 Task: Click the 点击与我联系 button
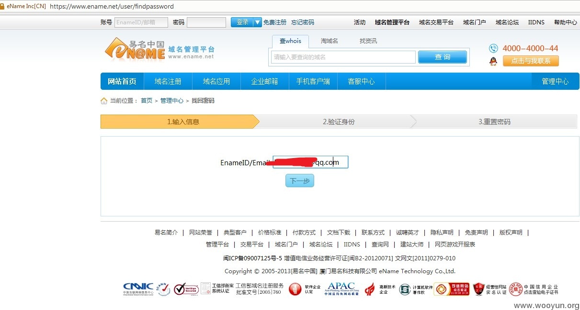pos(531,61)
